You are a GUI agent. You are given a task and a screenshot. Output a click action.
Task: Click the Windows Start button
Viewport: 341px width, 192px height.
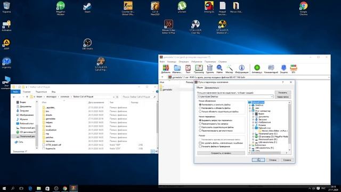[4, 188]
